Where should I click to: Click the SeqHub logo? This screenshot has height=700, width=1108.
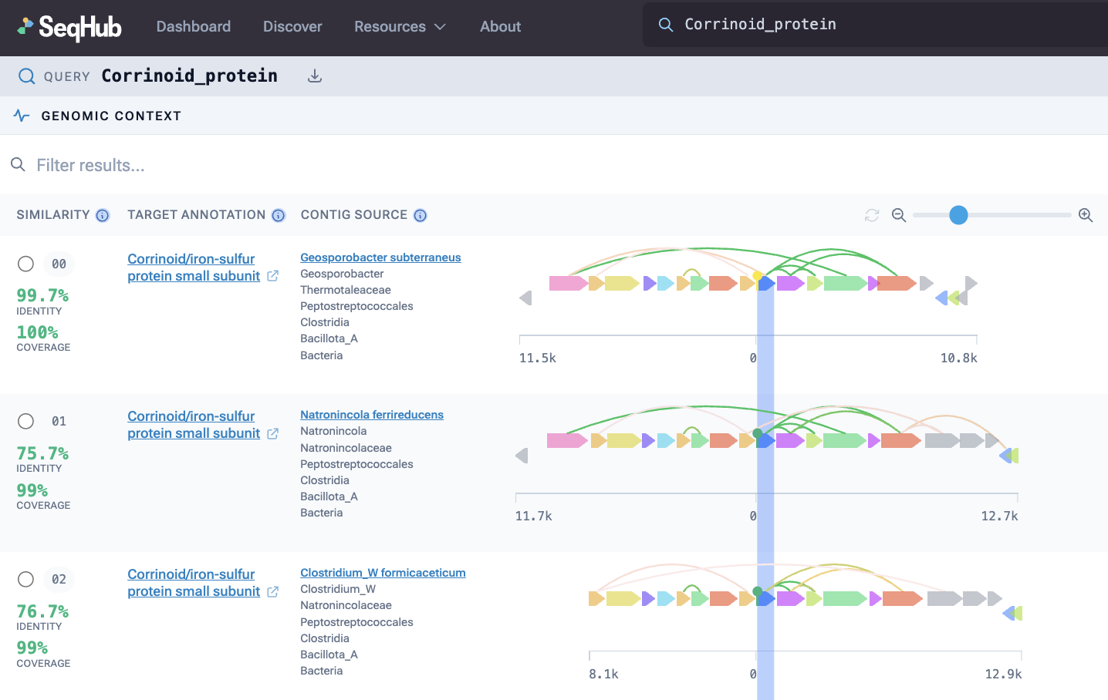[x=69, y=27]
